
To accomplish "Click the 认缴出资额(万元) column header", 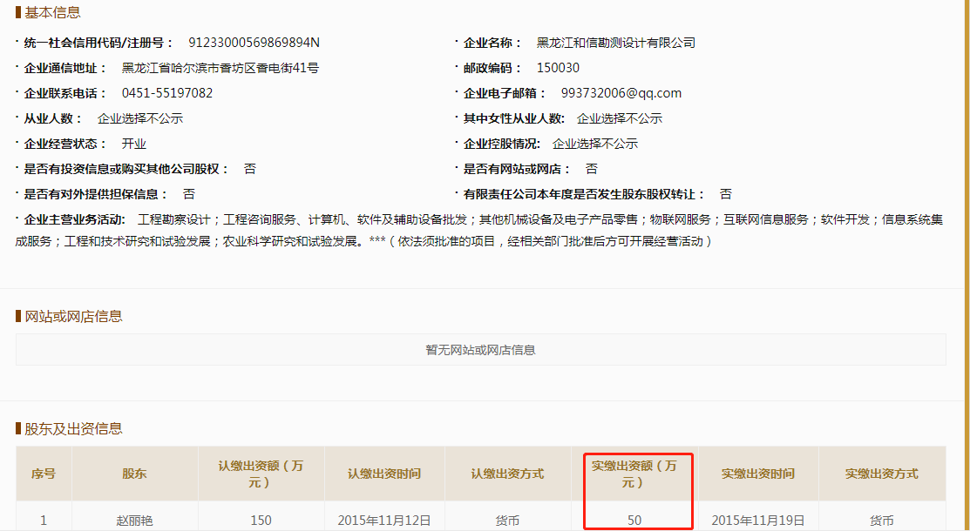I will 261,474.
